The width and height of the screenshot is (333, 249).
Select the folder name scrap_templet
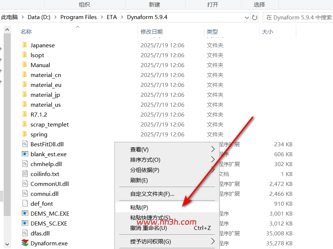tap(50, 125)
